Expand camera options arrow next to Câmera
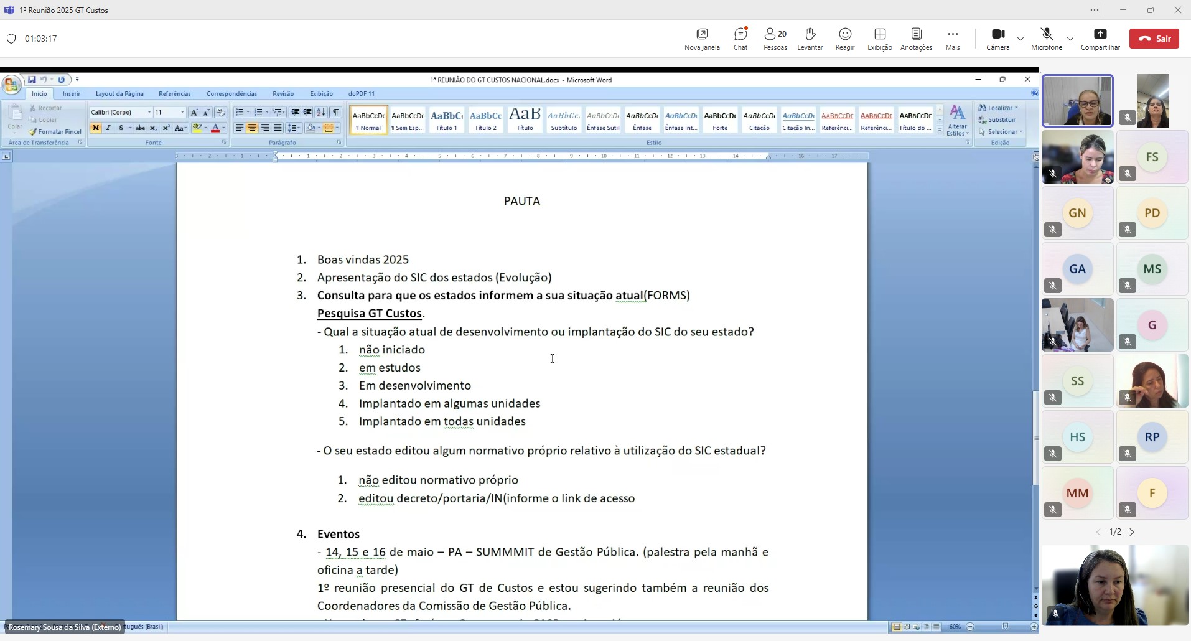 [1021, 39]
